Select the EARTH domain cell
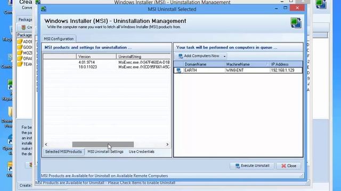341x191 pixels. [x=204, y=71]
